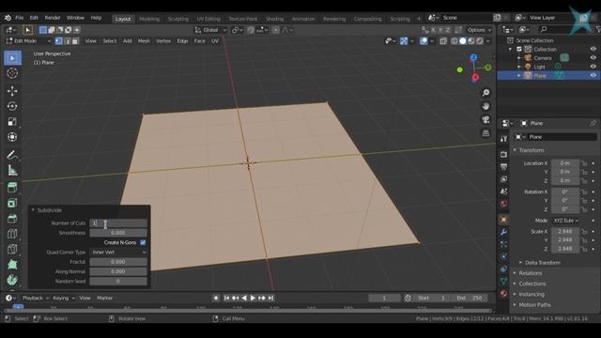Screen dimensions: 601x338
Task: Activate the Cursor tool
Action: [x=12, y=73]
